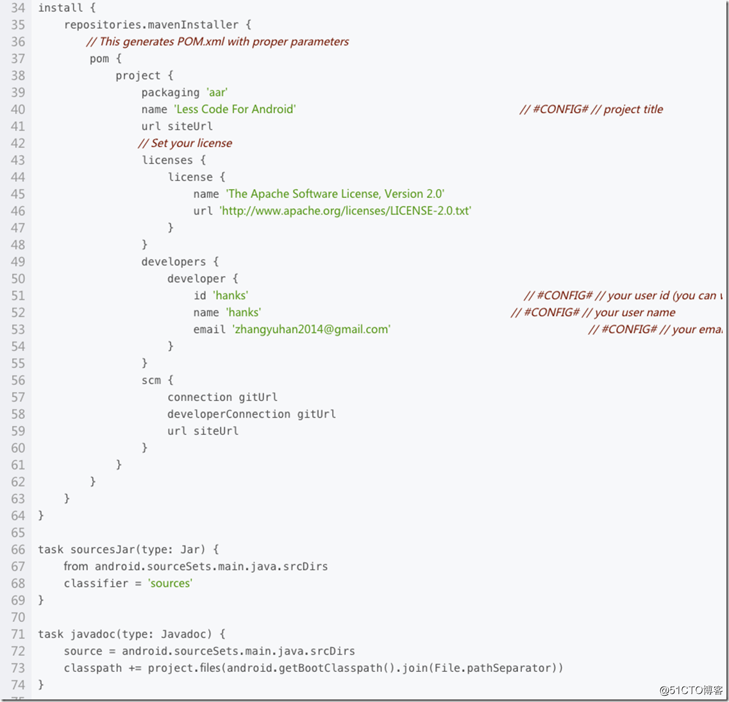The width and height of the screenshot is (729, 702).
Task: Click 'task sourcesJar(type: Jar) {' line
Action: pyautogui.click(x=128, y=550)
